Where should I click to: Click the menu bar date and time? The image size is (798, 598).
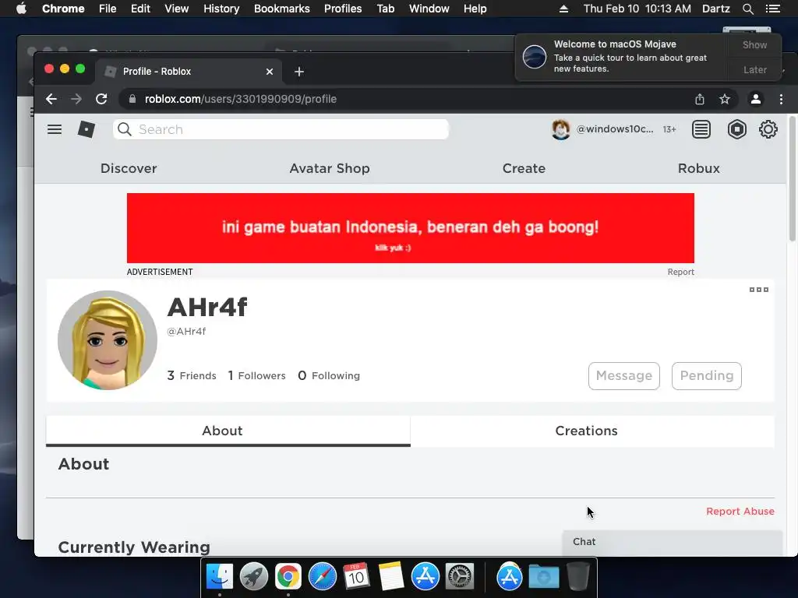tap(637, 9)
